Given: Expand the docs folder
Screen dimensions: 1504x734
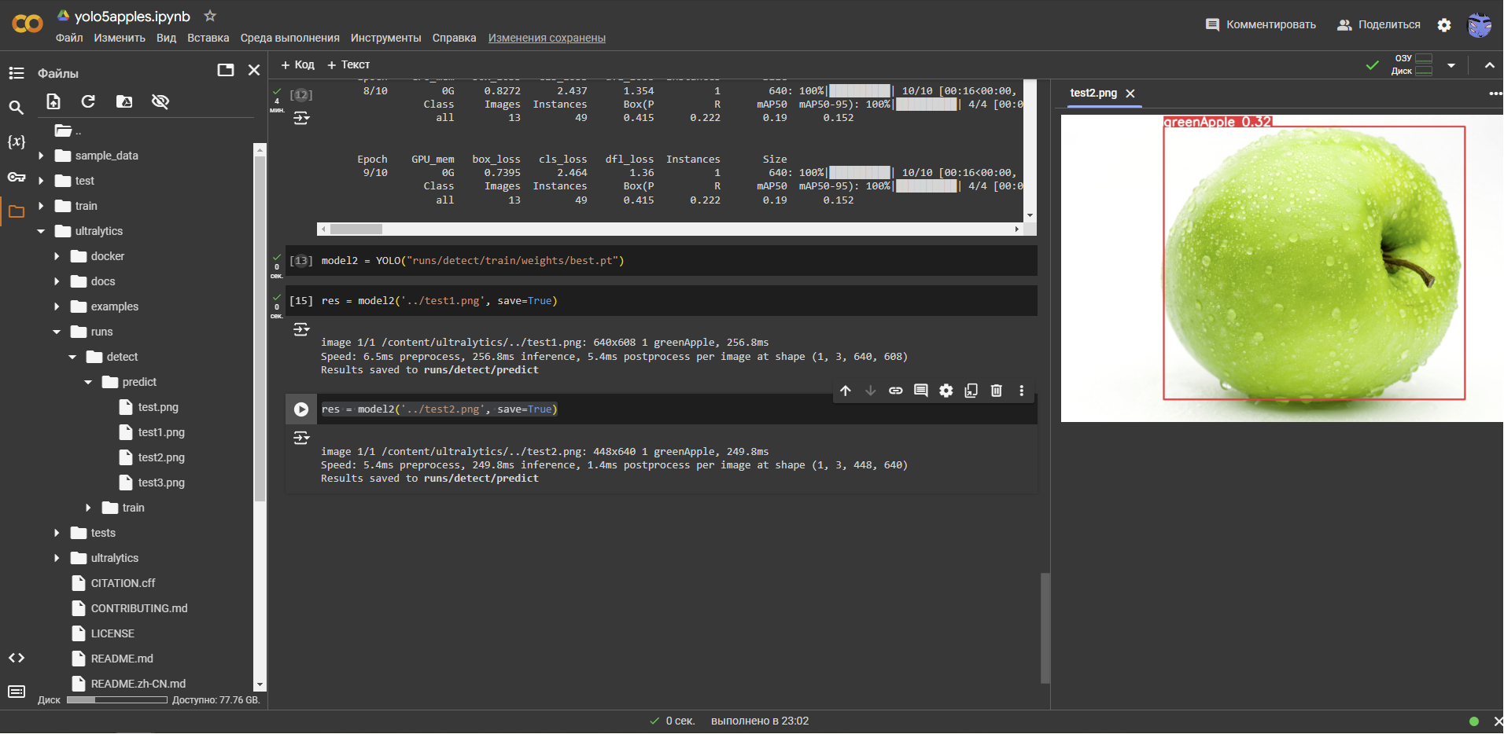Looking at the screenshot, I should 57,281.
